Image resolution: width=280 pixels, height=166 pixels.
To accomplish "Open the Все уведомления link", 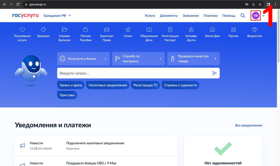I will coord(248,125).
